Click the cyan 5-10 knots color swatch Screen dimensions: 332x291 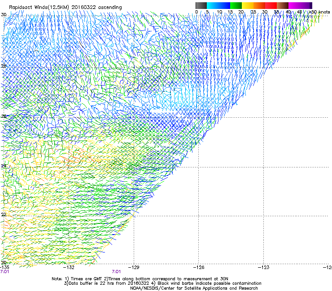213,5
